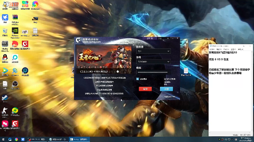Click the Notepad line starting 东哥安排8飞
The width and height of the screenshot is (254, 142).
pyautogui.click(x=223, y=52)
